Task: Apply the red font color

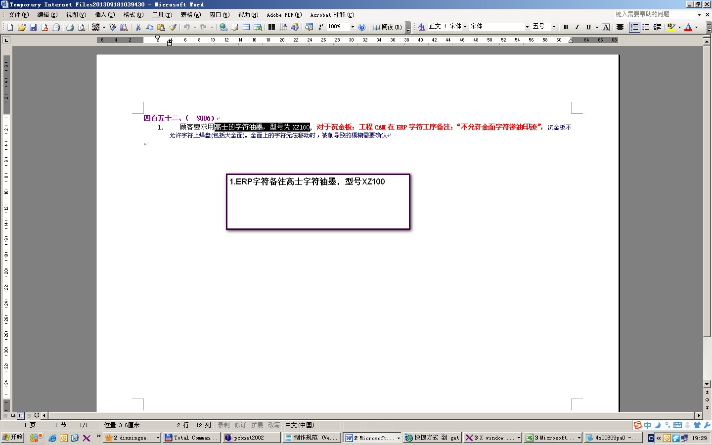Action: point(688,27)
